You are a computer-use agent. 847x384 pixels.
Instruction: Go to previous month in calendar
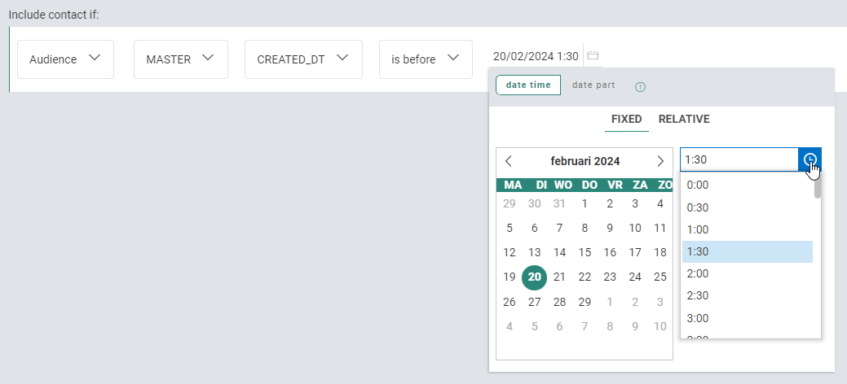pos(509,161)
